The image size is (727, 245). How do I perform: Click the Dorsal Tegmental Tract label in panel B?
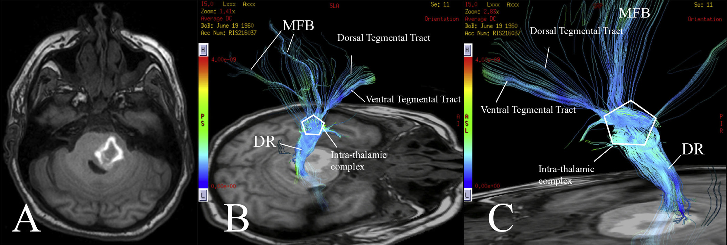384,38
